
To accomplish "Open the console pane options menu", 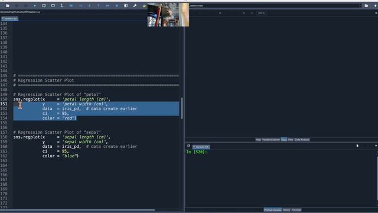I will coord(376,146).
